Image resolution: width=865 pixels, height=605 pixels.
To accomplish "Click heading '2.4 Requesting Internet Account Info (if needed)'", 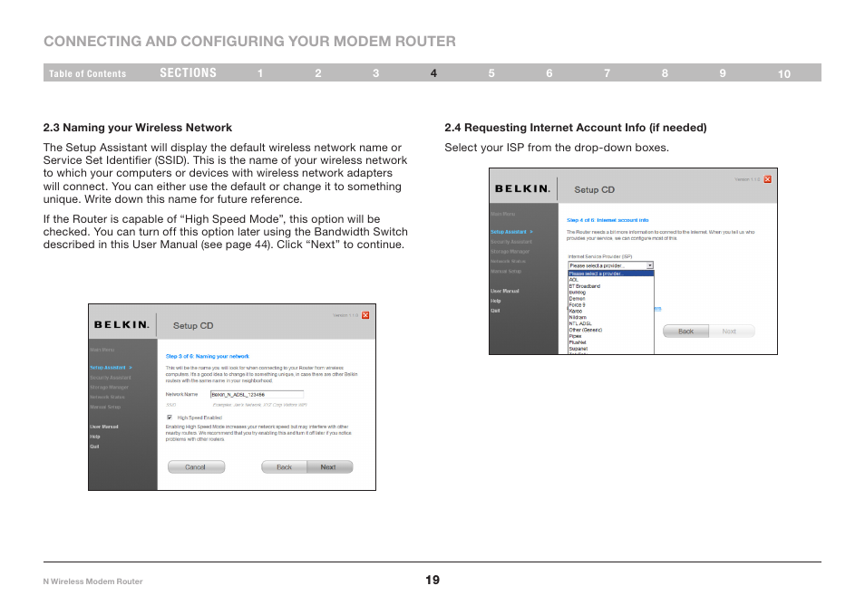I will (576, 128).
